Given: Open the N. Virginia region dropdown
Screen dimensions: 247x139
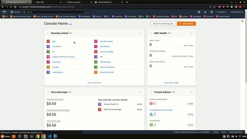Looking at the screenshot, I should point(222,12).
